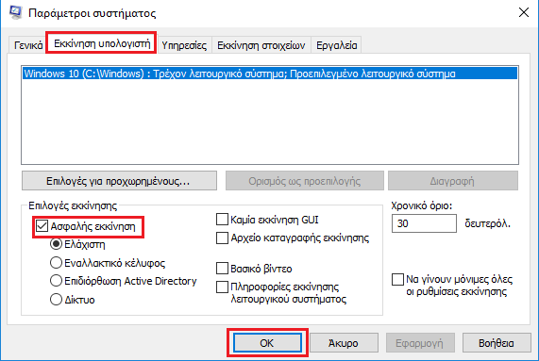Enable the Βασικό βίντεο checkbox
Screen dimensions: 539x361
coord(222,269)
